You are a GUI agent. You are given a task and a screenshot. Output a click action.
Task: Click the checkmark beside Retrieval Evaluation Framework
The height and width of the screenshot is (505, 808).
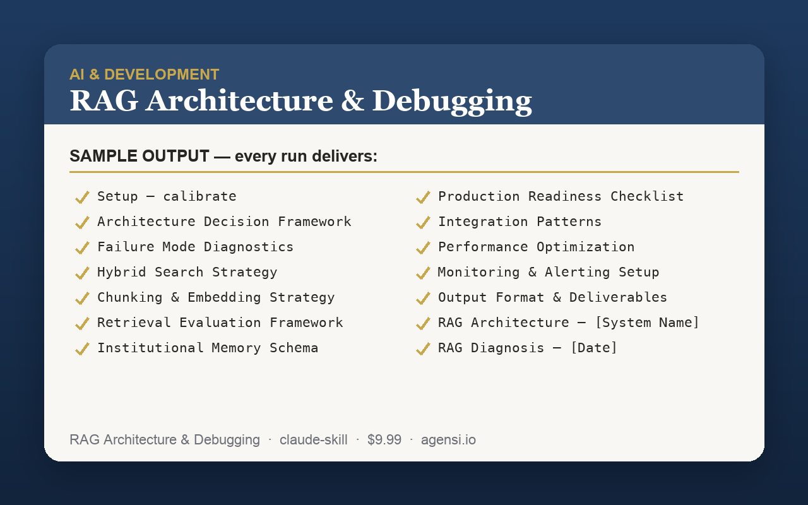[x=82, y=323]
